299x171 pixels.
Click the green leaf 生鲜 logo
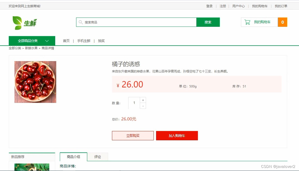click(x=25, y=22)
